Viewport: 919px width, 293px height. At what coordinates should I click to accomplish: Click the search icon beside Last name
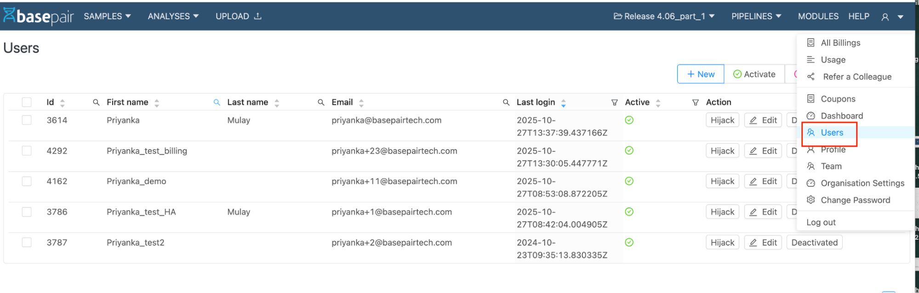tap(217, 102)
